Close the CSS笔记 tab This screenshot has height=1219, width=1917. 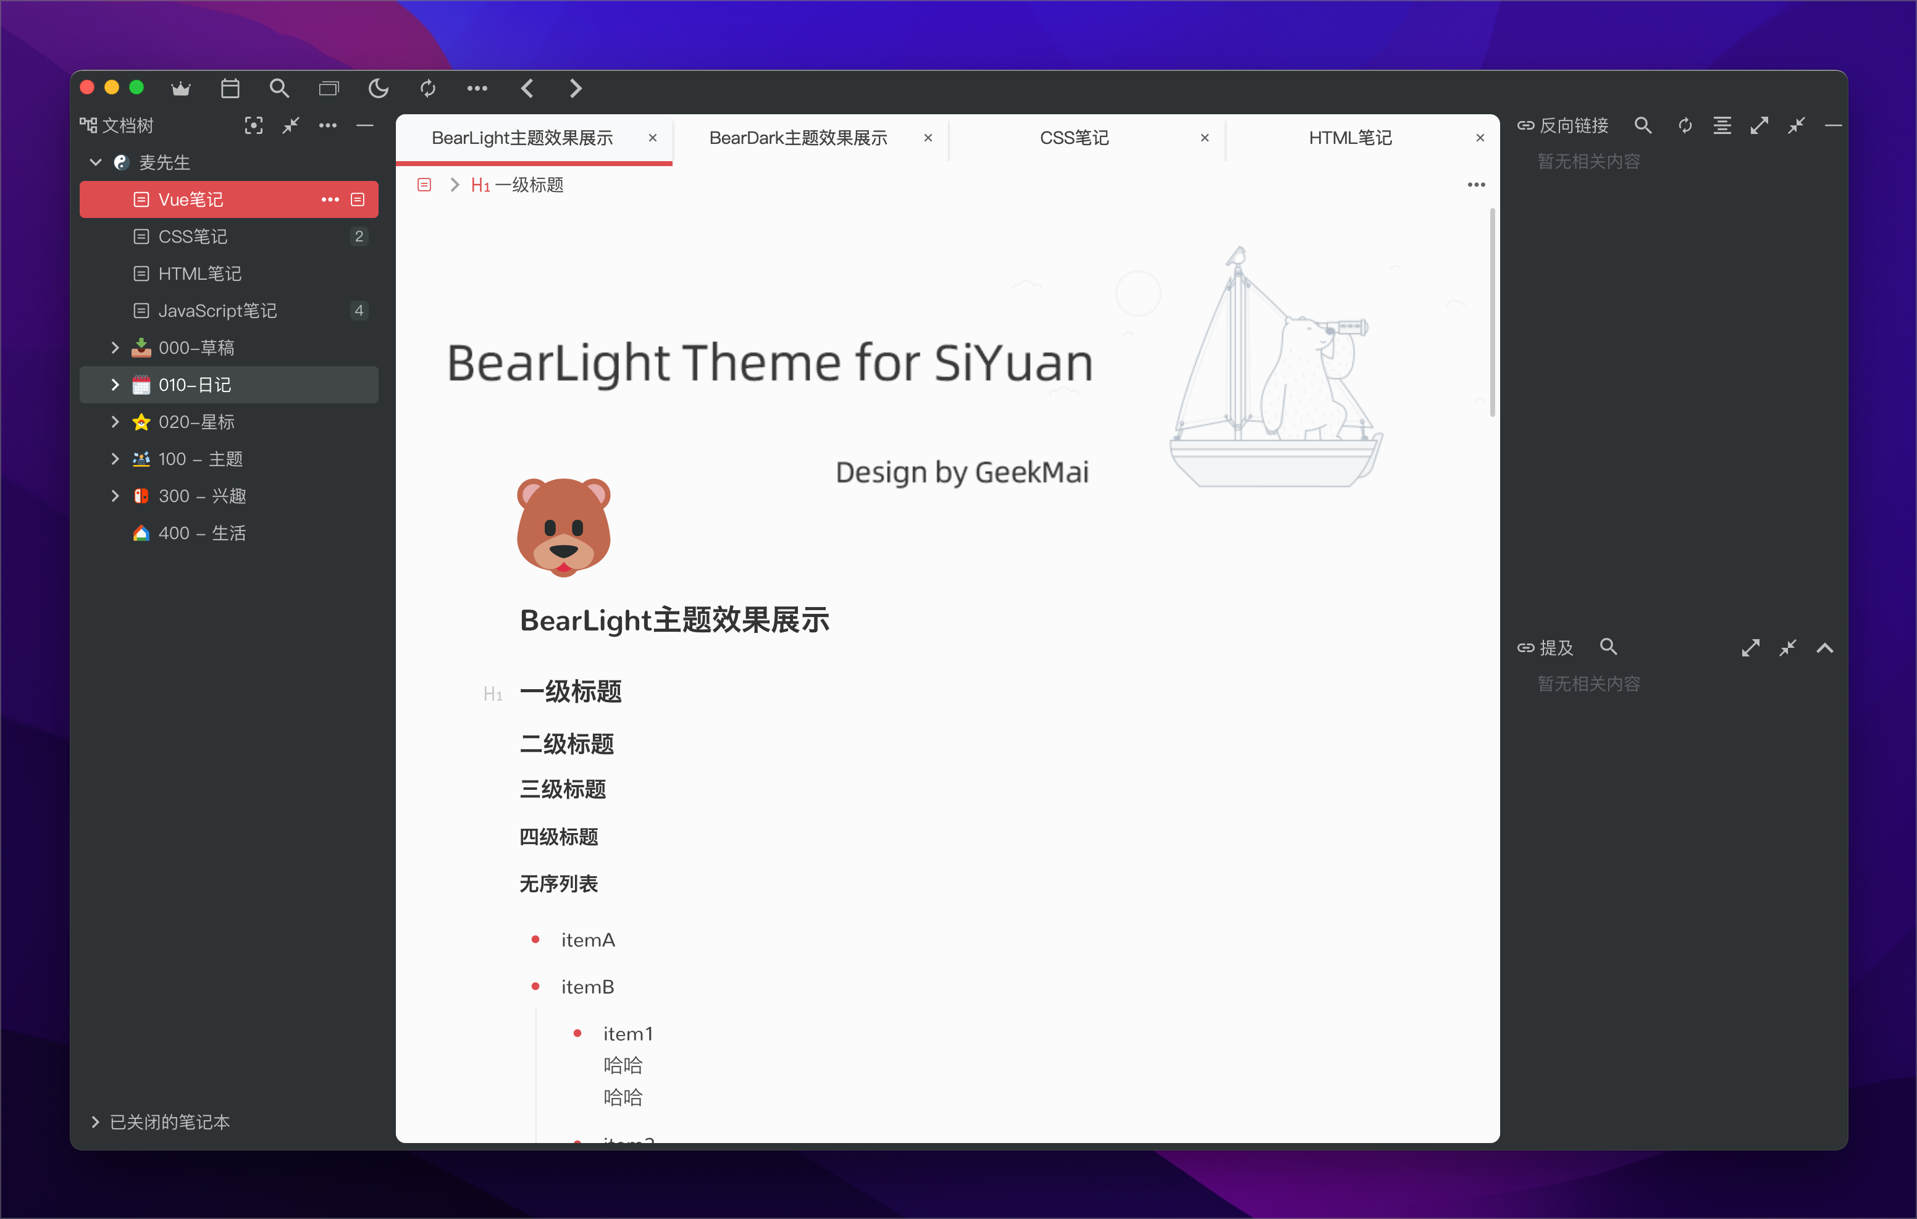1204,138
